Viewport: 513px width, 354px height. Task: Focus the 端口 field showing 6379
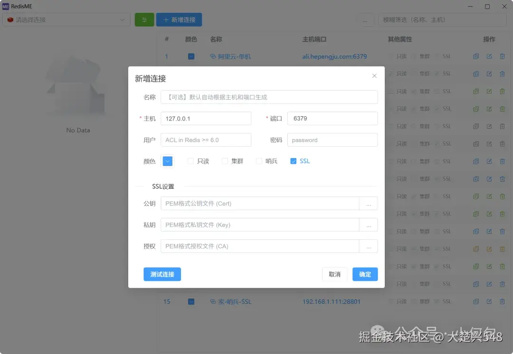click(x=332, y=118)
